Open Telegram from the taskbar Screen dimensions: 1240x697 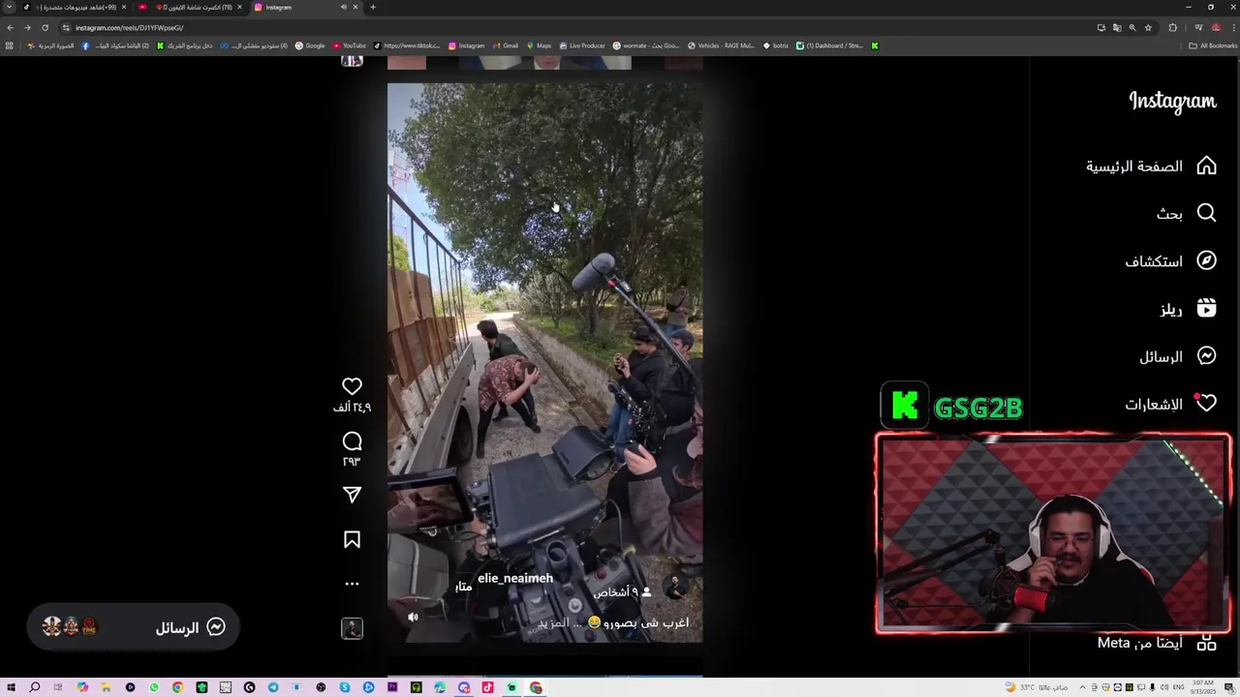(273, 687)
